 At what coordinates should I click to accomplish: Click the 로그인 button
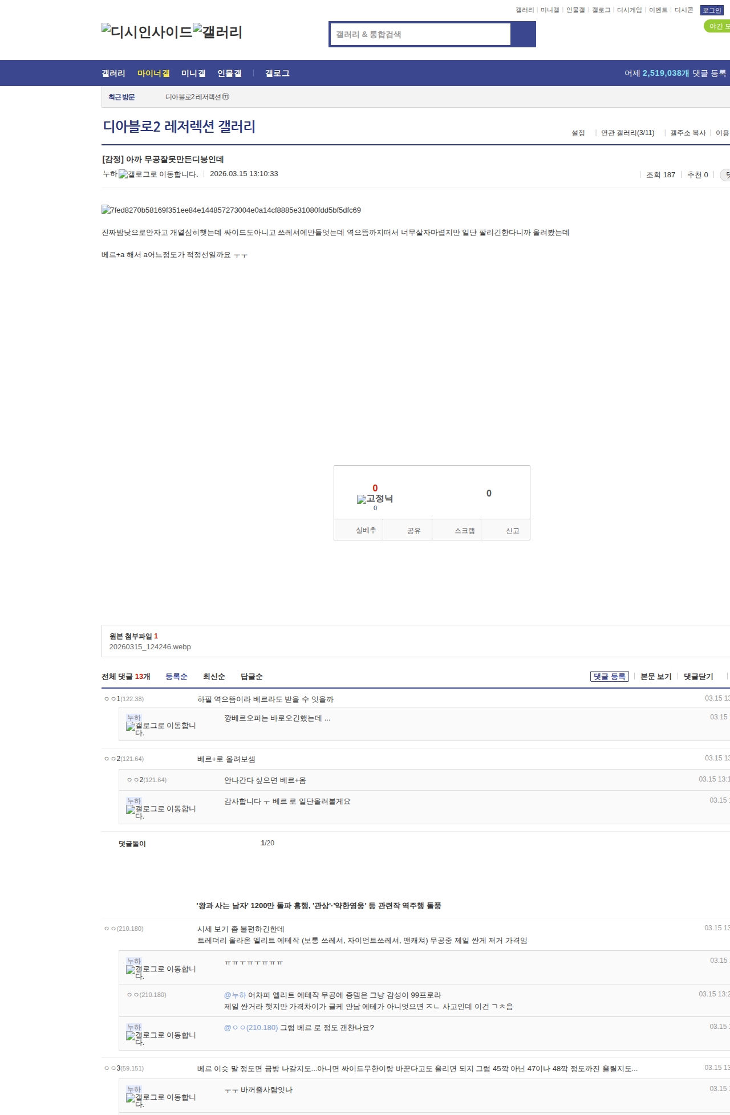[x=712, y=11]
